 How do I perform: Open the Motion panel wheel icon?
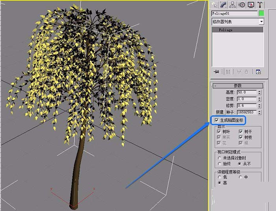coord(242,5)
